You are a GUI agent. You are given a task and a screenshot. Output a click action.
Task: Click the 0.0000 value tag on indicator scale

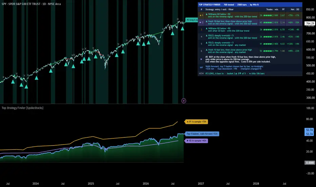tap(310, 163)
